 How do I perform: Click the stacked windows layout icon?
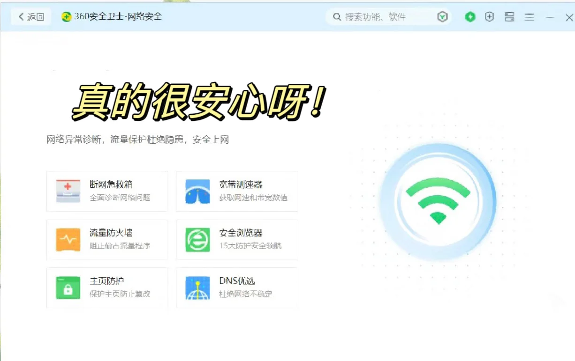(x=509, y=16)
